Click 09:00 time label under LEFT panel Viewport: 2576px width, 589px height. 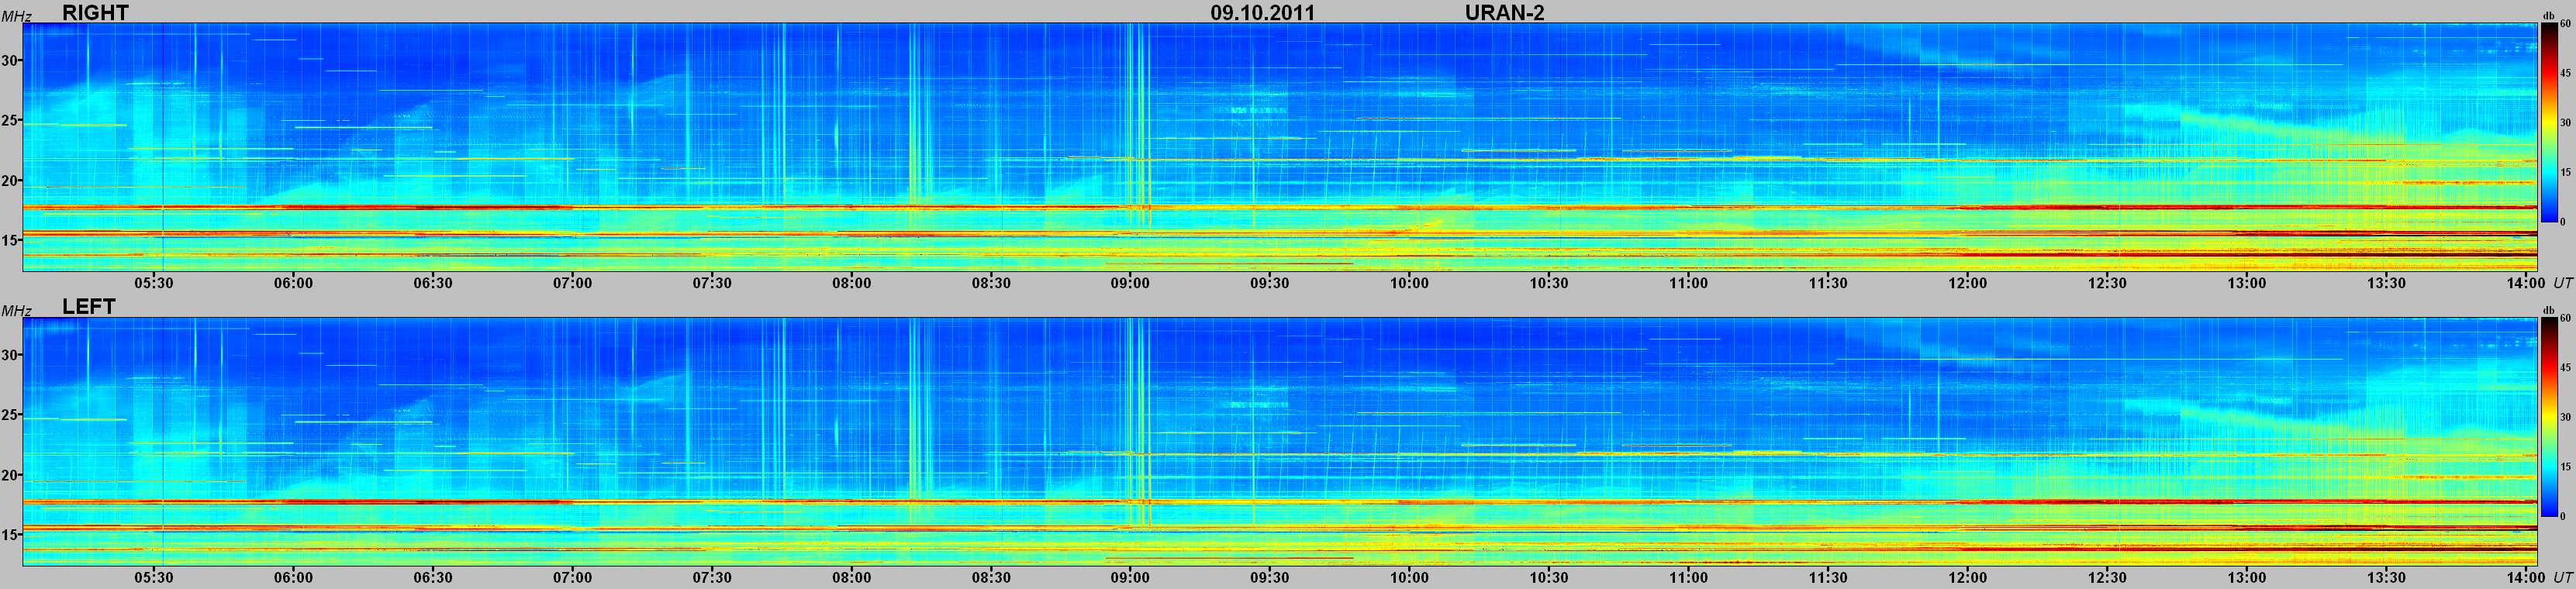[x=1130, y=577]
